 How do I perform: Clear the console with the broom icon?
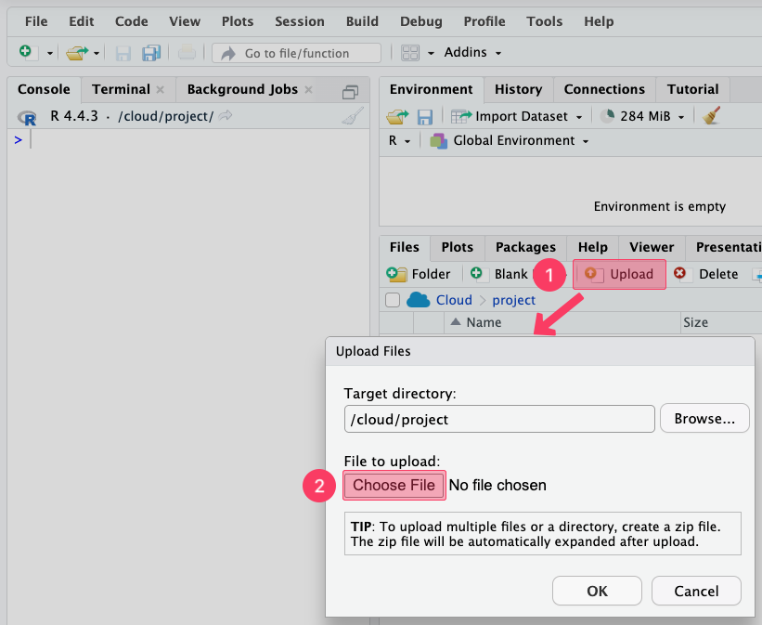click(x=353, y=116)
